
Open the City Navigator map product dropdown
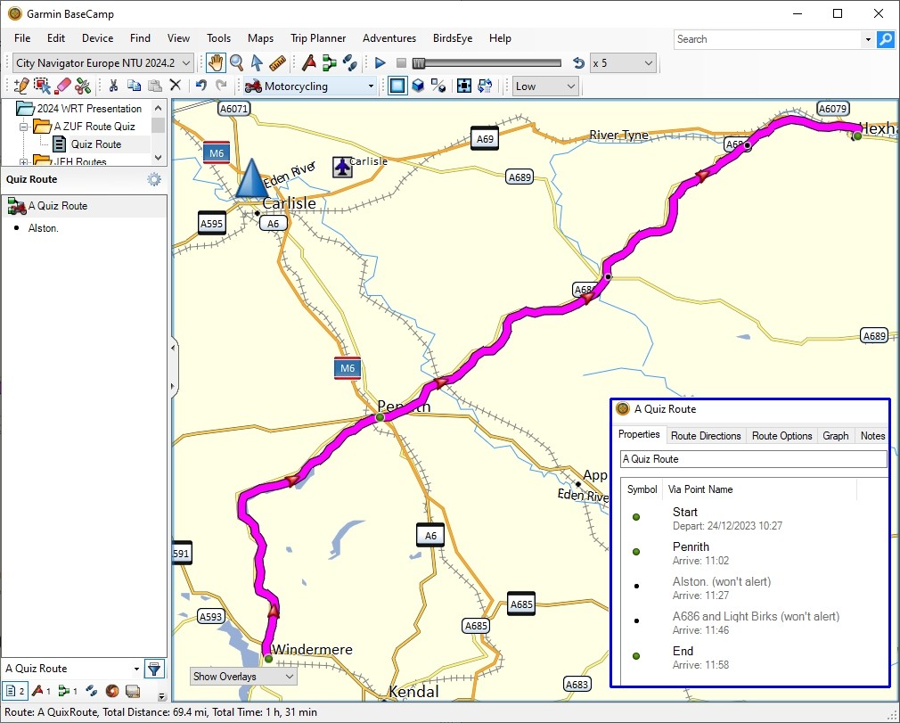coord(102,62)
